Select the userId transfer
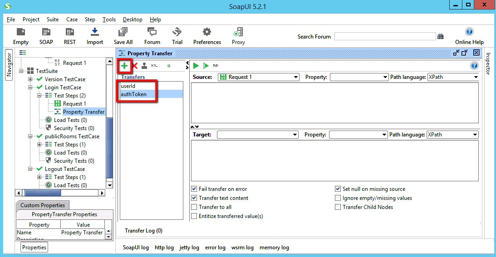Image resolution: width=496 pixels, height=257 pixels. (x=151, y=86)
